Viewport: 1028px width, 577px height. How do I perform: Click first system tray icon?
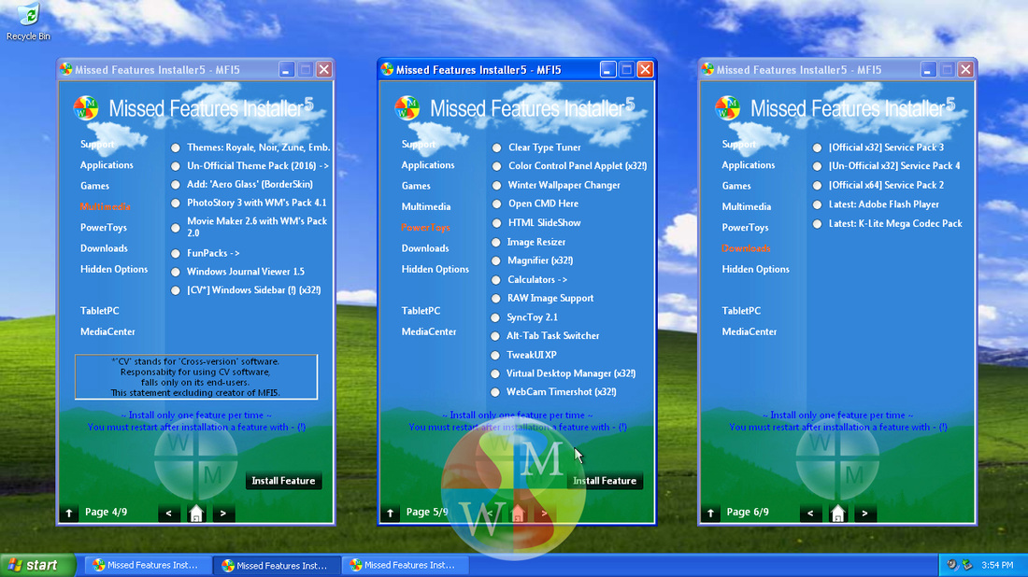[952, 565]
